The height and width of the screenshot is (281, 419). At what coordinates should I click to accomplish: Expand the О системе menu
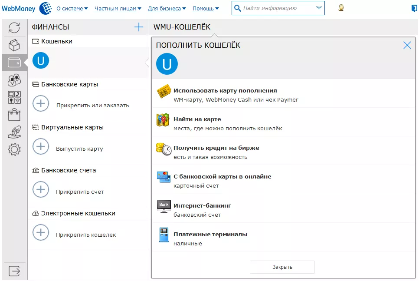click(x=72, y=9)
